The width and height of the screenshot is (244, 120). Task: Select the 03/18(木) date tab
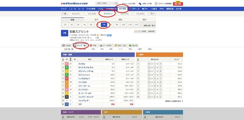pyautogui.click(x=141, y=14)
